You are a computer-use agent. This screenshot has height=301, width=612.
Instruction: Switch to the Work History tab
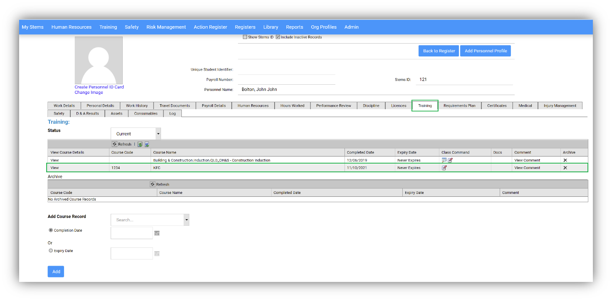(137, 105)
